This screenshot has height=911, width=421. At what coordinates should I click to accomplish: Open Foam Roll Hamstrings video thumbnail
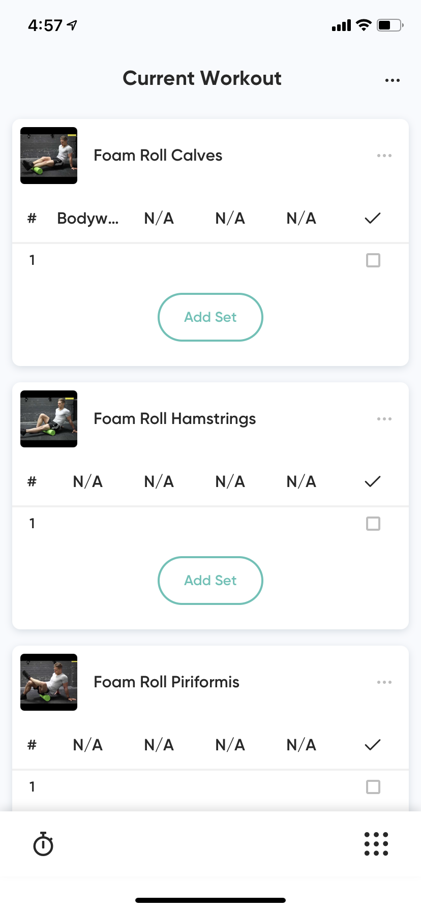49,419
